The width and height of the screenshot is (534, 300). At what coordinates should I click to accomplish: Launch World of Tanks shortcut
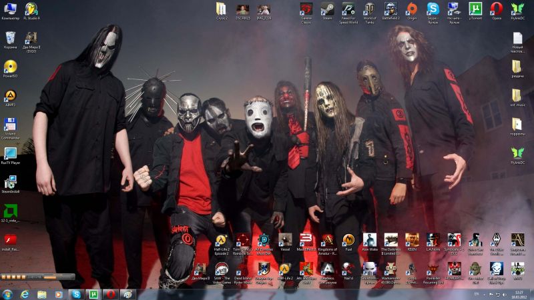tap(370, 13)
